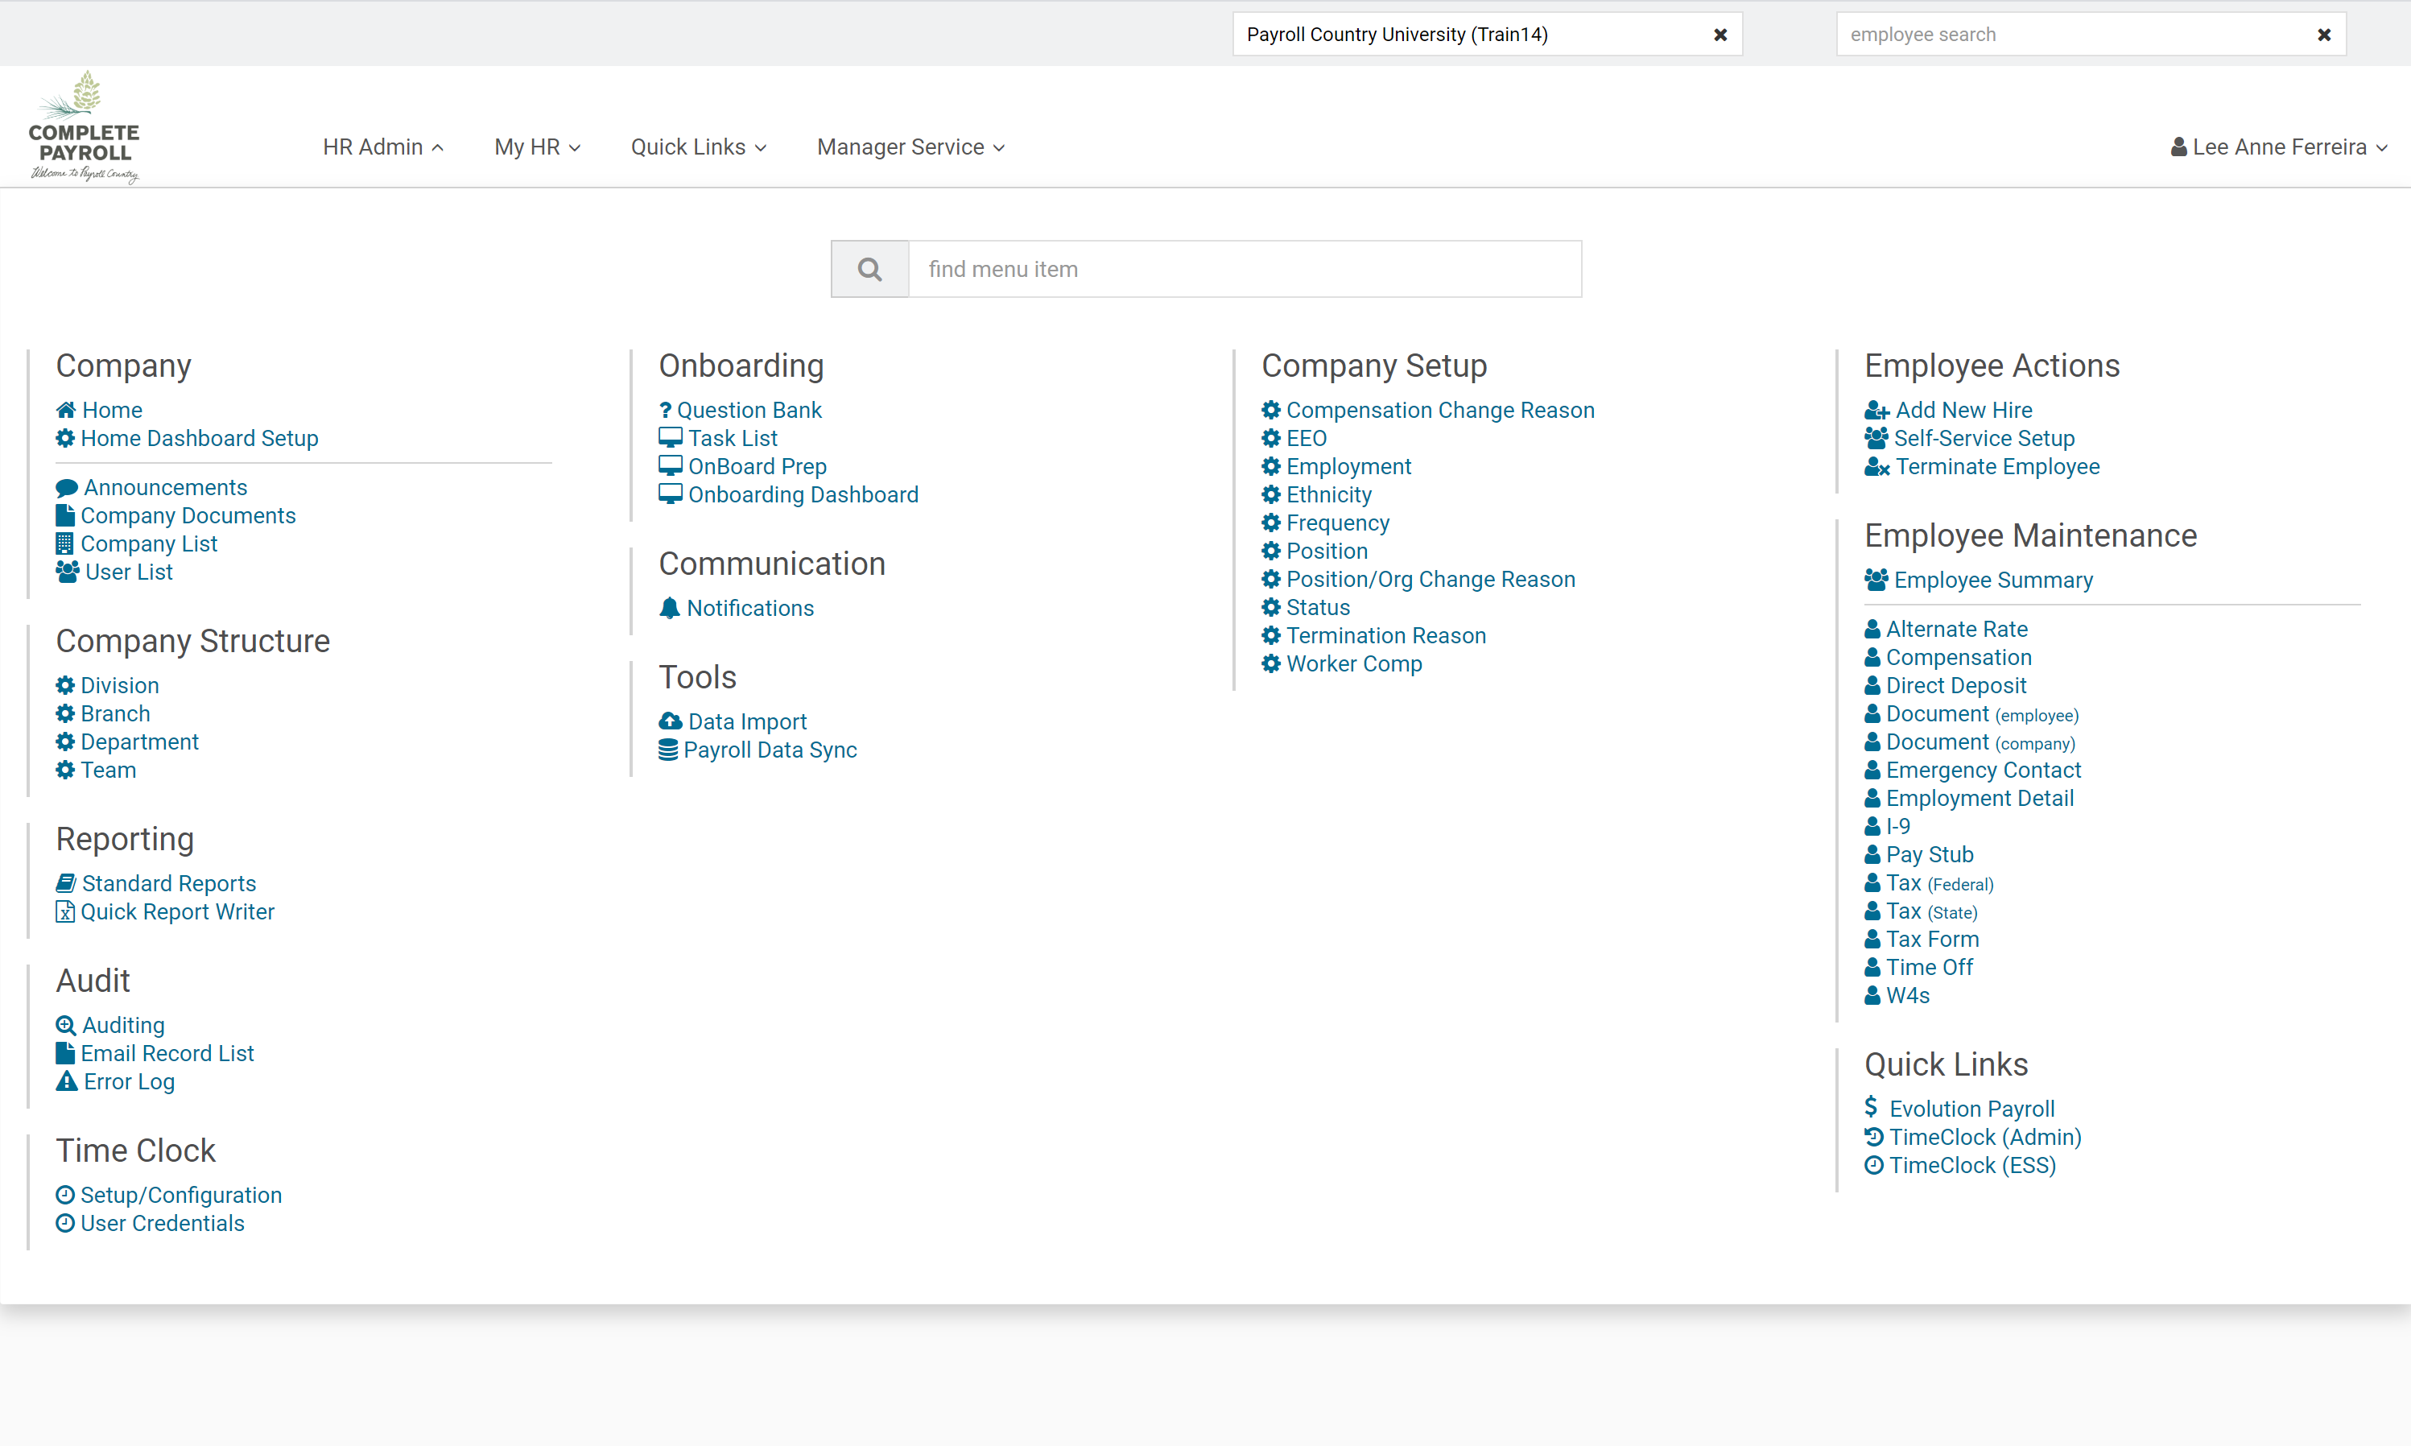
Task: Open the Lee Anne Ferreira user menu
Action: pos(2280,147)
